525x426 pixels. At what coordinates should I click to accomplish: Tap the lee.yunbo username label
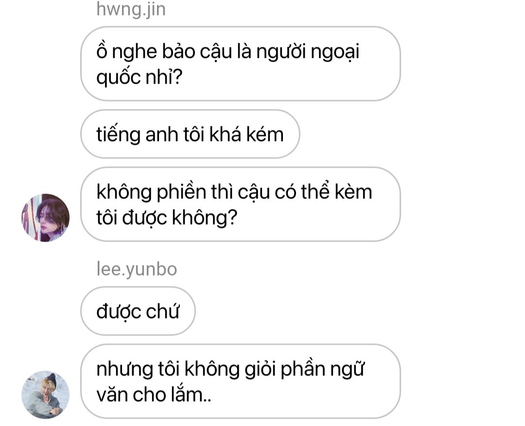tap(137, 269)
